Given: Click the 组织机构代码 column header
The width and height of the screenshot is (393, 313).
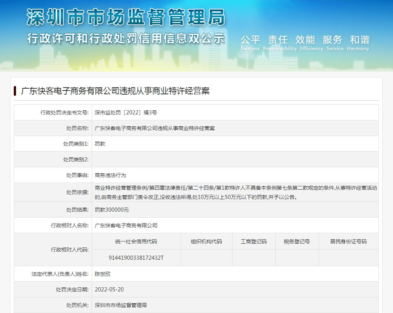Looking at the screenshot, I should point(206,241).
